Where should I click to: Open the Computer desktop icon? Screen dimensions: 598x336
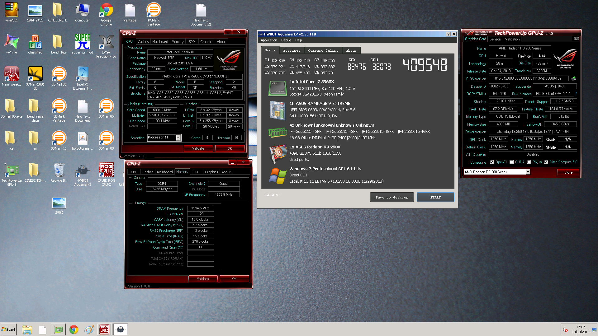[x=83, y=12]
